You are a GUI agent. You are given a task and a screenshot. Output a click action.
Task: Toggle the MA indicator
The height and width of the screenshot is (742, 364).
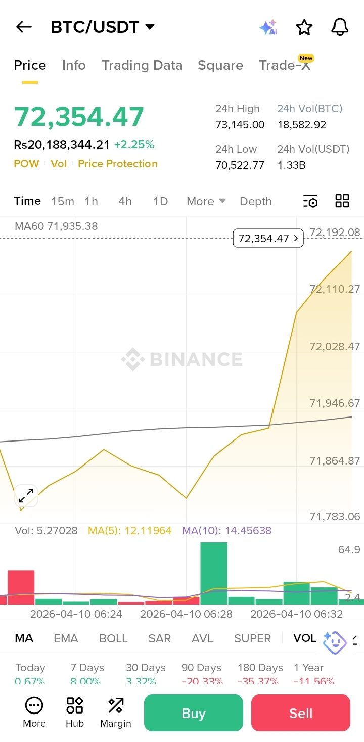[x=24, y=638]
